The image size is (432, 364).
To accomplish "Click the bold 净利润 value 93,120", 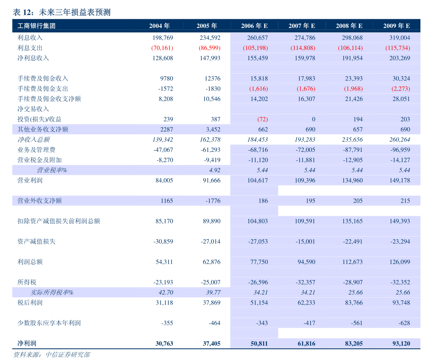I will tap(398, 343).
